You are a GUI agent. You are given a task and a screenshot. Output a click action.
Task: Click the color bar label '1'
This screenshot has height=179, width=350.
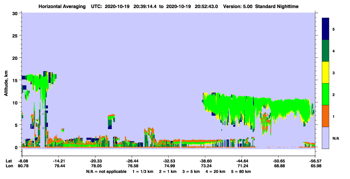pos(334,116)
